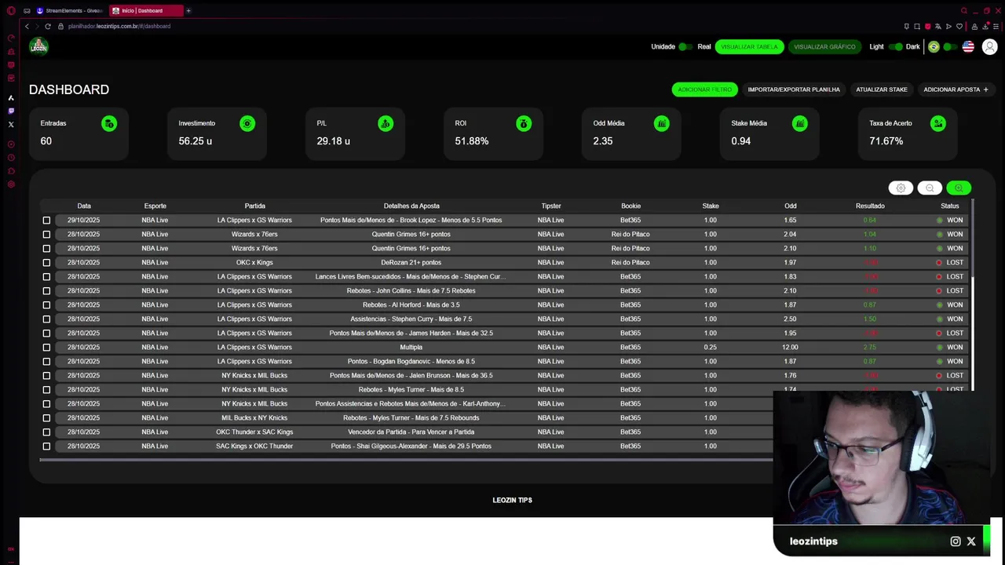
Task: Select the Início | Dashboard browser tab
Action: point(144,11)
